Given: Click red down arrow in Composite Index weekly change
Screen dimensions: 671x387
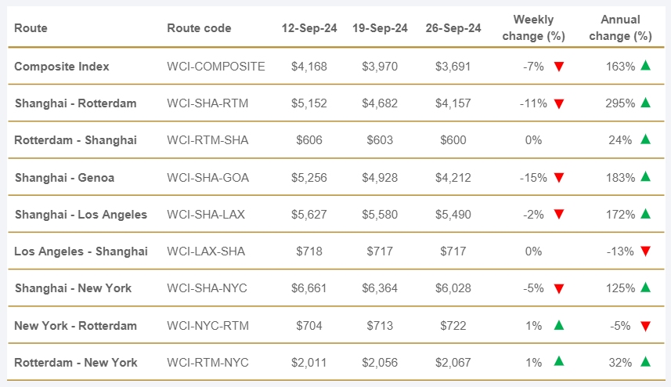Looking at the screenshot, I should click(559, 67).
